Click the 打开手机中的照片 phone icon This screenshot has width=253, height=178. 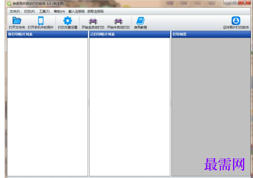click(40, 20)
